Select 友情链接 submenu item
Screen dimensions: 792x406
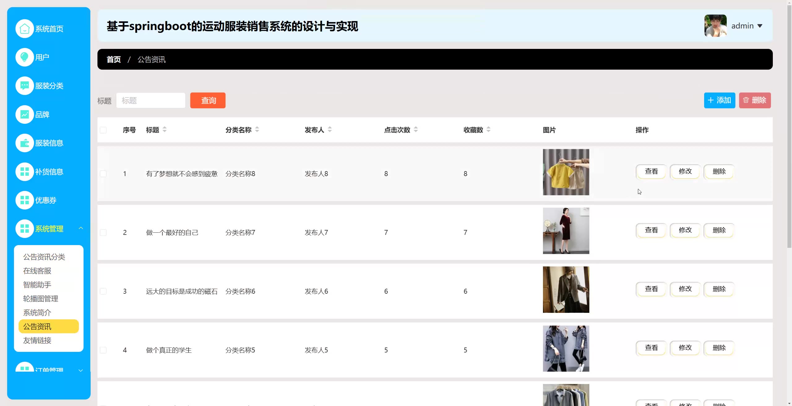click(x=37, y=340)
